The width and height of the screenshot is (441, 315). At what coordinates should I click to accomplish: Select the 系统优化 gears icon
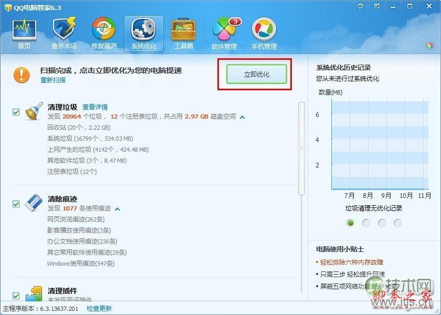(144, 29)
